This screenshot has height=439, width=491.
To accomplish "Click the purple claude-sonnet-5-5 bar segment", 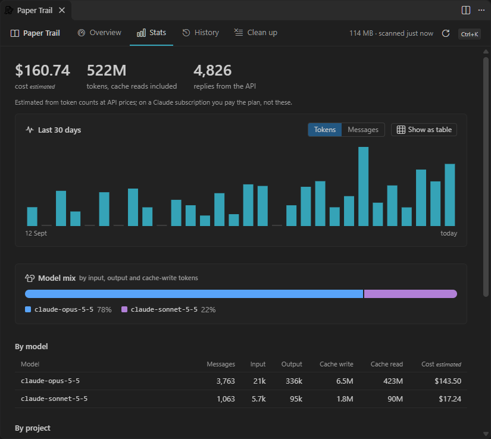I will pos(411,294).
